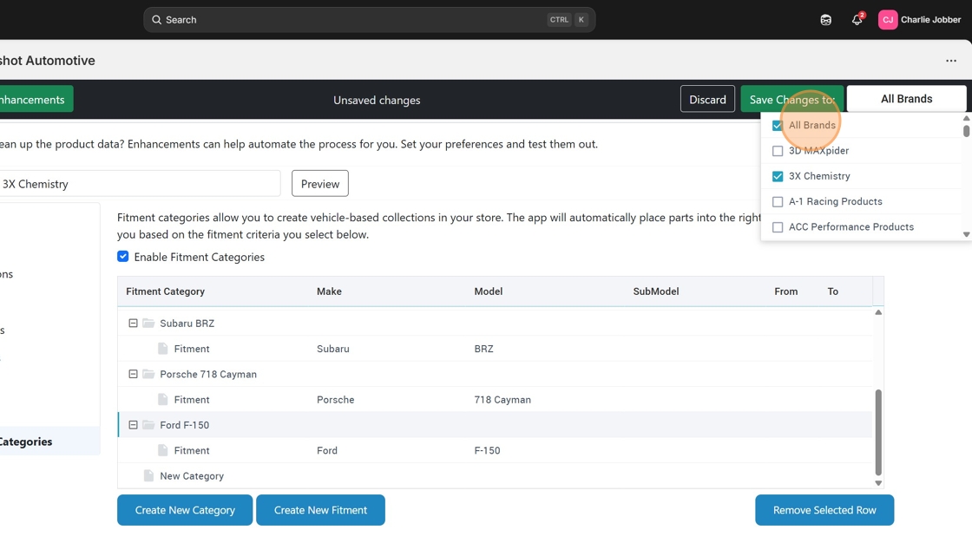Click the file icon of Subaru fitment row
This screenshot has width=972, height=543.
(163, 349)
